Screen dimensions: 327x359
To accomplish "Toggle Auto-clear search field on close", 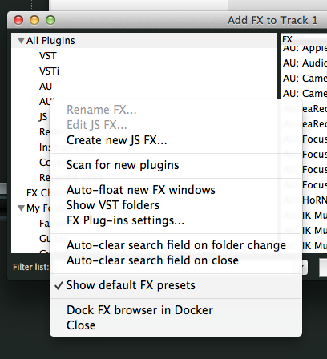I will pyautogui.click(x=176, y=260).
